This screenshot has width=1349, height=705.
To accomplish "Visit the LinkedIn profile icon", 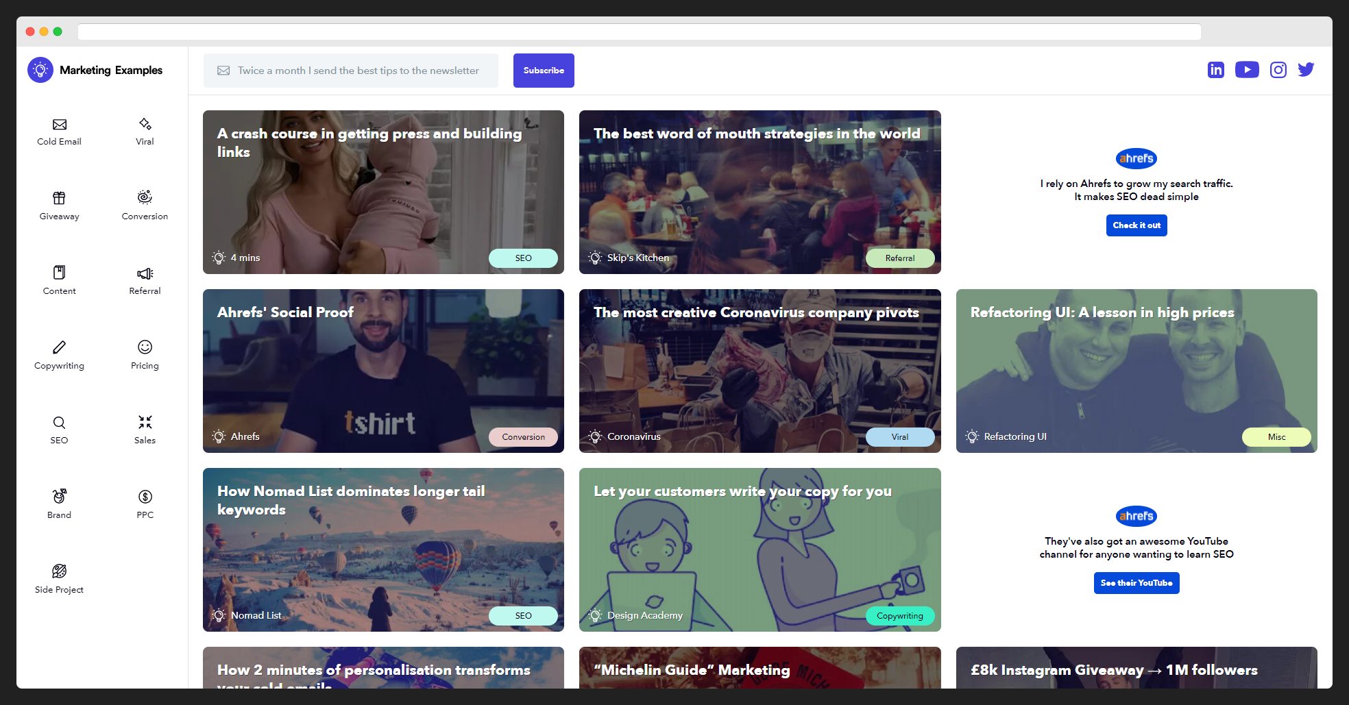I will coord(1216,70).
